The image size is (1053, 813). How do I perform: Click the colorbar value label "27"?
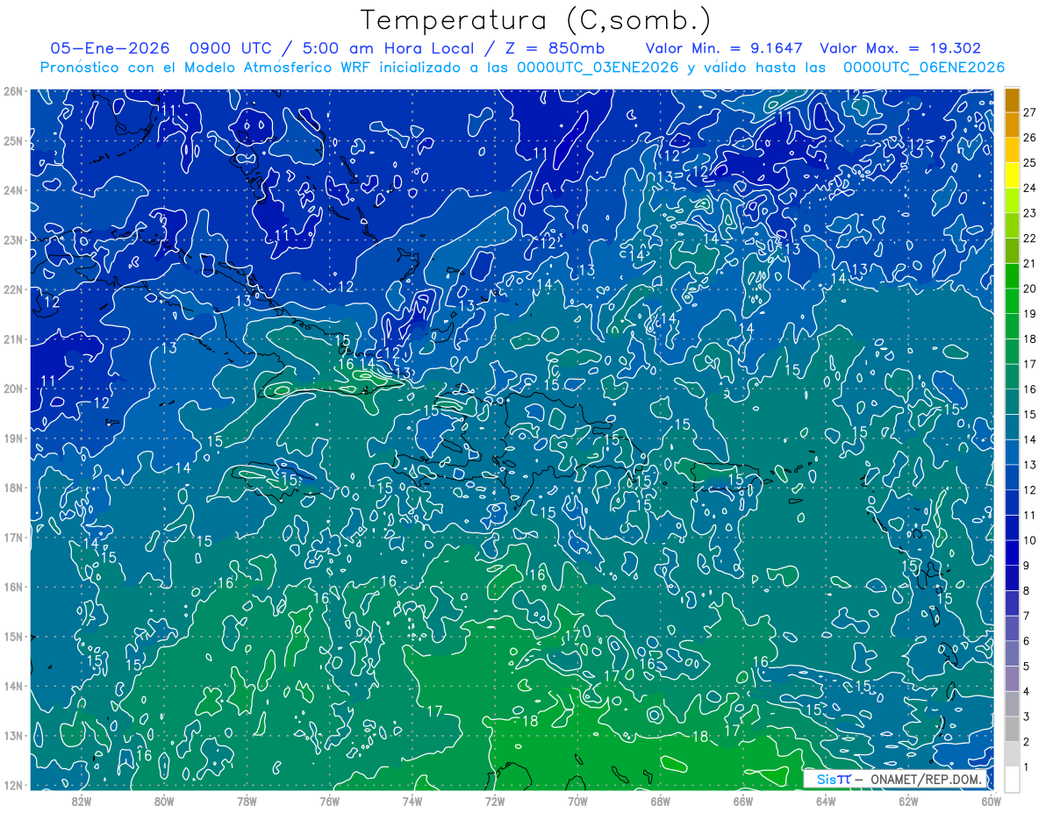pyautogui.click(x=1030, y=111)
